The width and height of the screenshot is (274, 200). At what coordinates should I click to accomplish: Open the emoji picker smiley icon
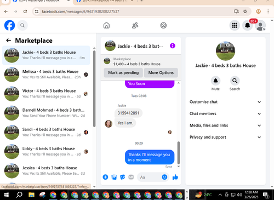tap(164, 177)
